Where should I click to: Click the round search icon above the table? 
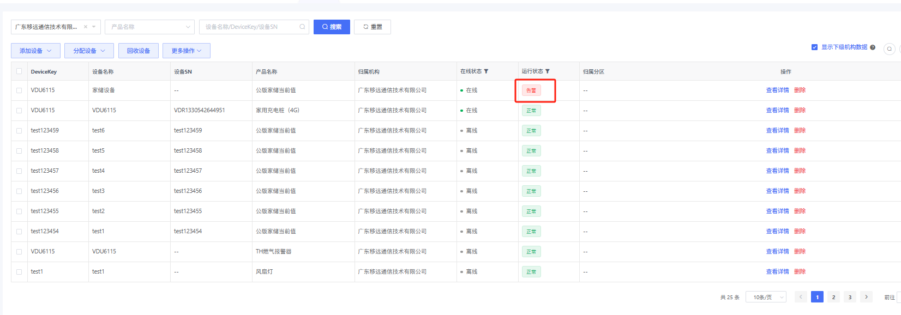point(889,49)
